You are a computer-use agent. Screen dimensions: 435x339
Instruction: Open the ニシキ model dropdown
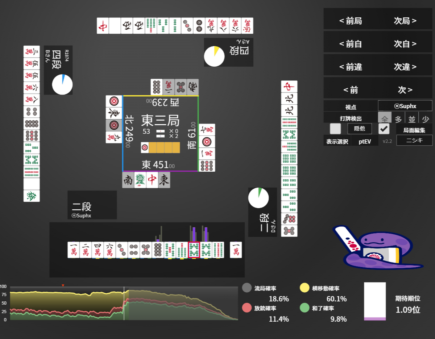click(414, 141)
